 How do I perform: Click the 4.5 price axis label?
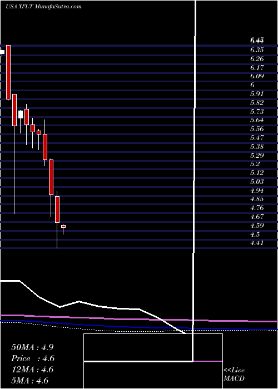coord(255,234)
